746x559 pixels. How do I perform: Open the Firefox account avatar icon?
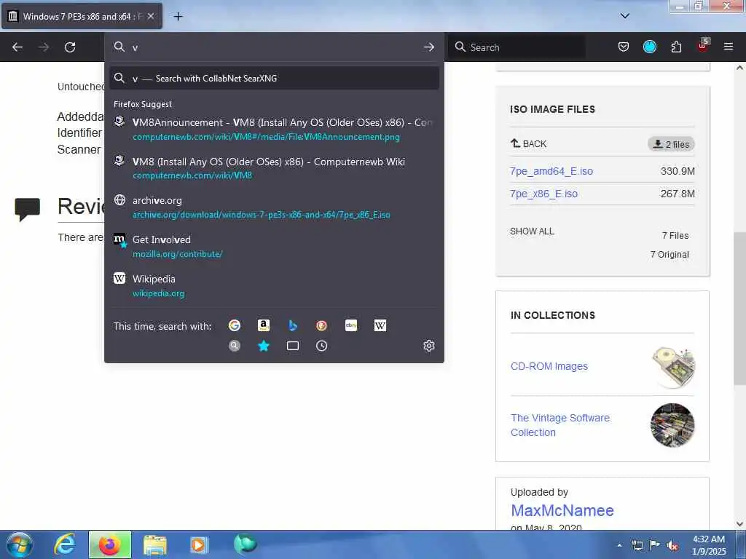pyautogui.click(x=649, y=47)
